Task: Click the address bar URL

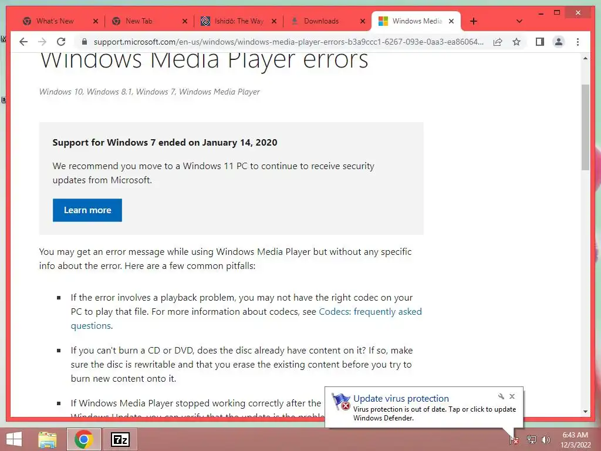Action: click(288, 42)
